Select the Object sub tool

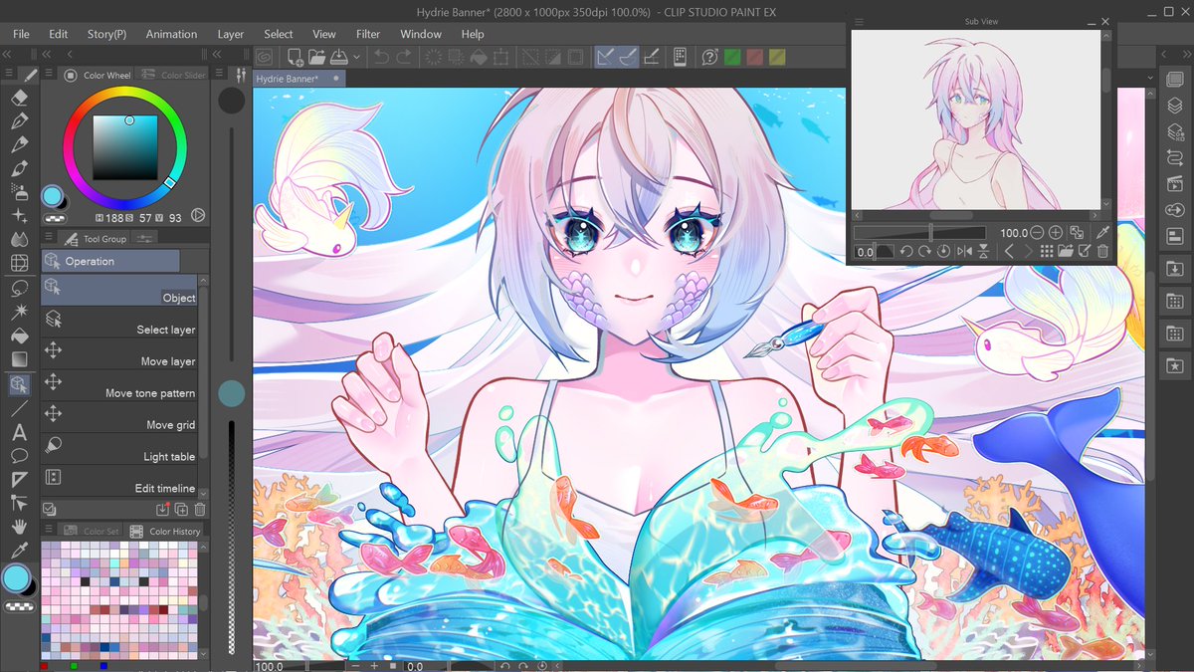click(x=119, y=291)
